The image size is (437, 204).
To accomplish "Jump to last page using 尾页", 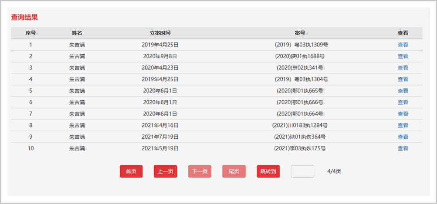I will click(234, 172).
